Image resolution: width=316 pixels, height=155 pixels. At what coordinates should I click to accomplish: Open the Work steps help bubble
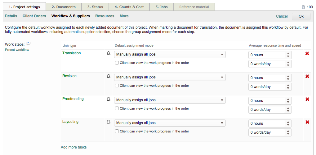28,44
